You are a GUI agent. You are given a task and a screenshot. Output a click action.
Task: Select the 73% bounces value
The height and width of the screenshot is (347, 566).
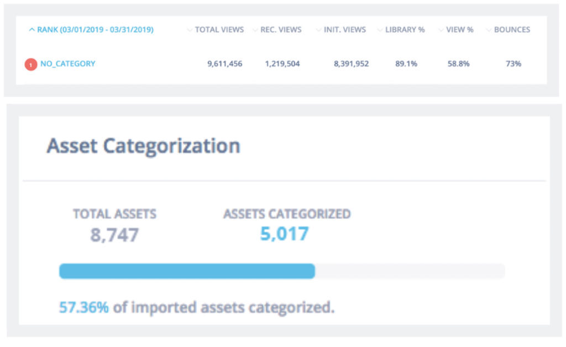513,64
